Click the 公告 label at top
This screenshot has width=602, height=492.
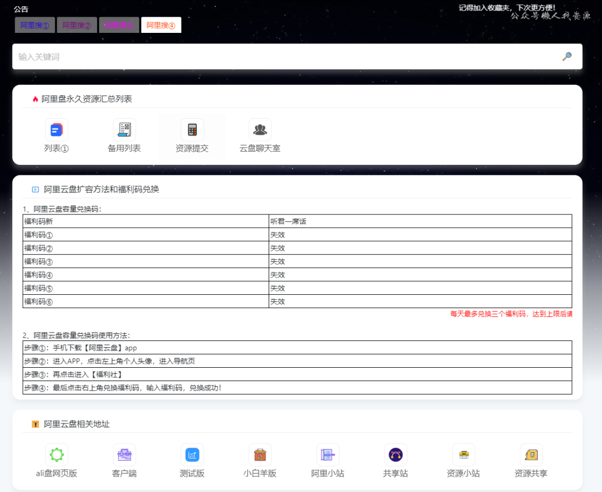coord(21,9)
